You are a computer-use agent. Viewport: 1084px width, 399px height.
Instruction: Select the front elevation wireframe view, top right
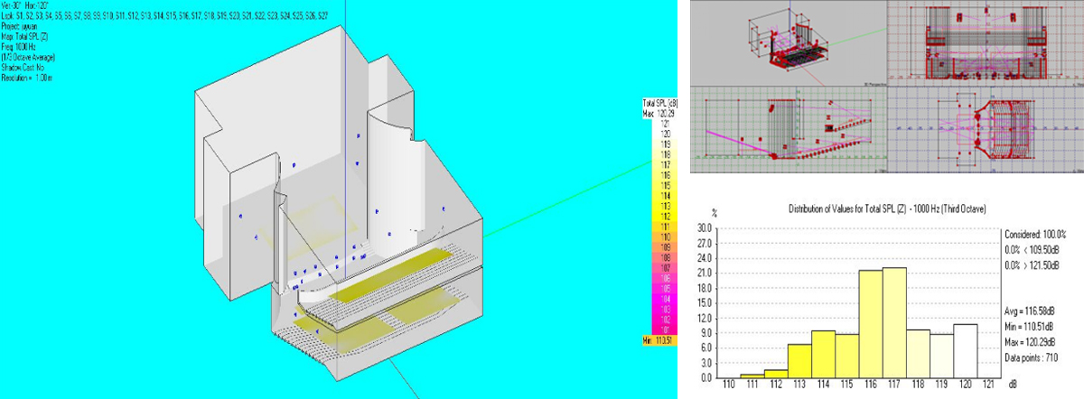[986, 41]
